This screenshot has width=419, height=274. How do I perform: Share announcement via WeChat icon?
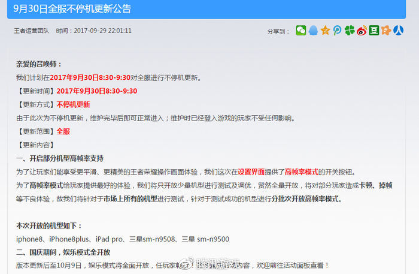[x=301, y=31]
